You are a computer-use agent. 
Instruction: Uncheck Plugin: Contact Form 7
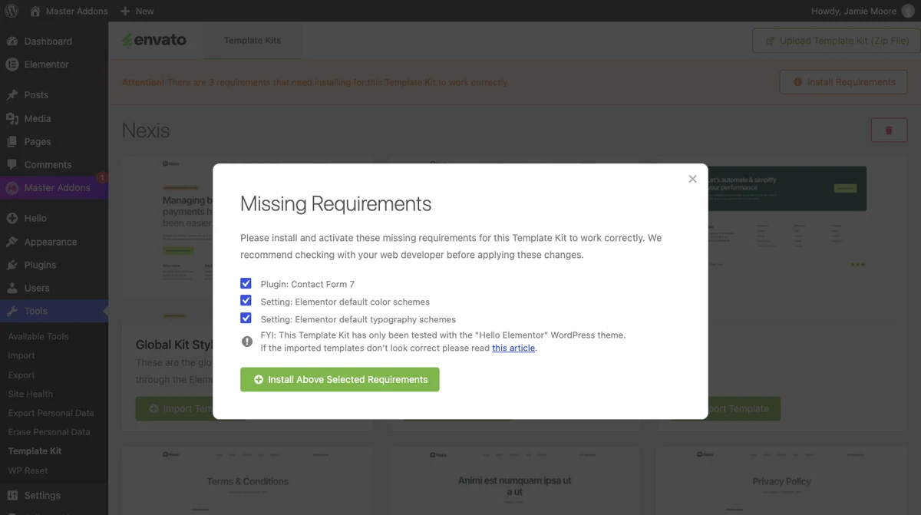point(246,283)
